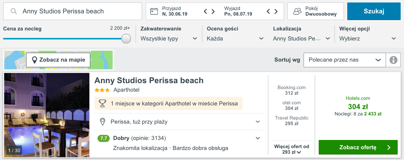This screenshot has width=404, height=160.
Task: Click the trophy icon in ranking banner
Action: tap(102, 104)
